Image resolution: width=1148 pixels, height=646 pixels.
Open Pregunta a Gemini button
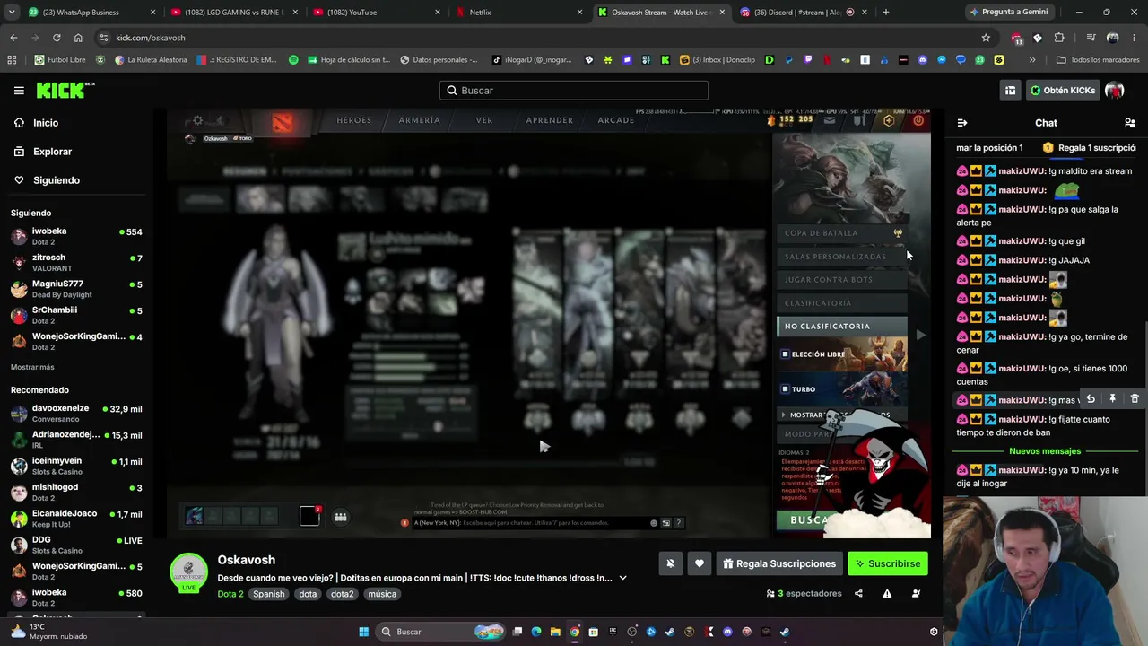click(1008, 13)
